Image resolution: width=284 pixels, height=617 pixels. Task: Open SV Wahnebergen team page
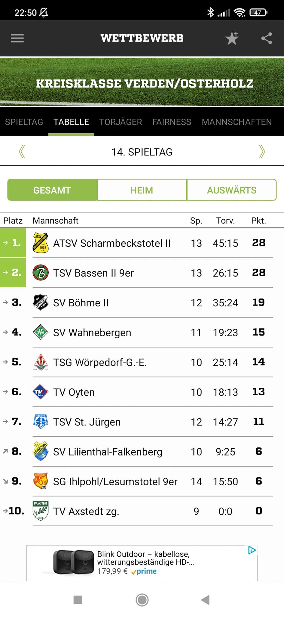pos(92,333)
